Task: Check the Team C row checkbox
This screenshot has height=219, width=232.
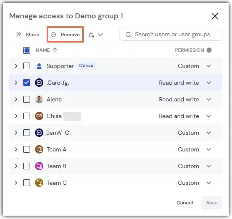Action: pyautogui.click(x=27, y=183)
